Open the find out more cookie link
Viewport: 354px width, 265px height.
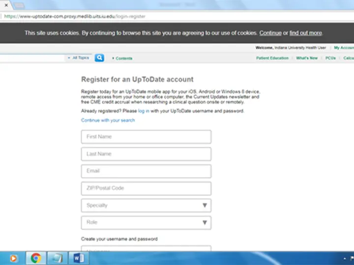coord(306,33)
